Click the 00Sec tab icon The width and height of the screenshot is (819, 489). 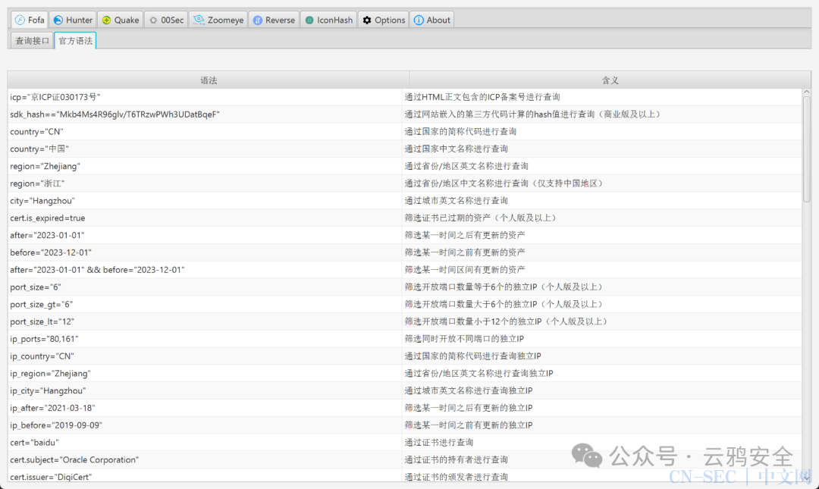153,20
